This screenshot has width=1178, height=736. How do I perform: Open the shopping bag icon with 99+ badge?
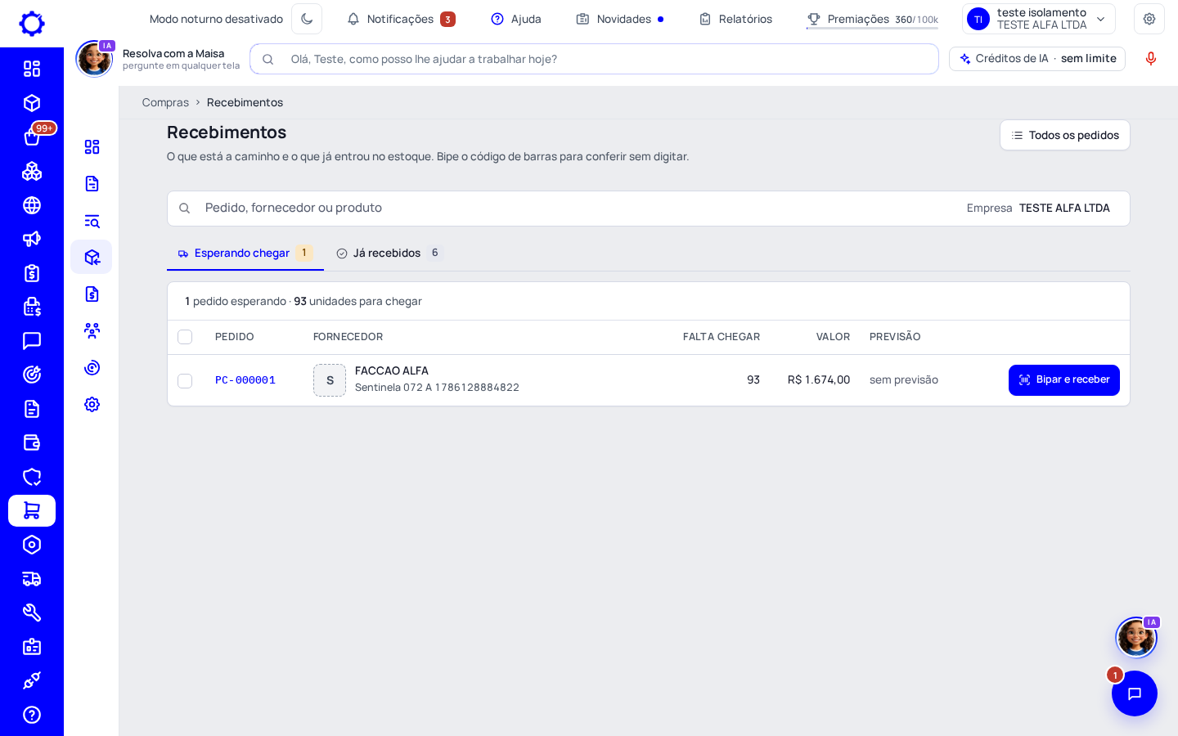pos(32,137)
